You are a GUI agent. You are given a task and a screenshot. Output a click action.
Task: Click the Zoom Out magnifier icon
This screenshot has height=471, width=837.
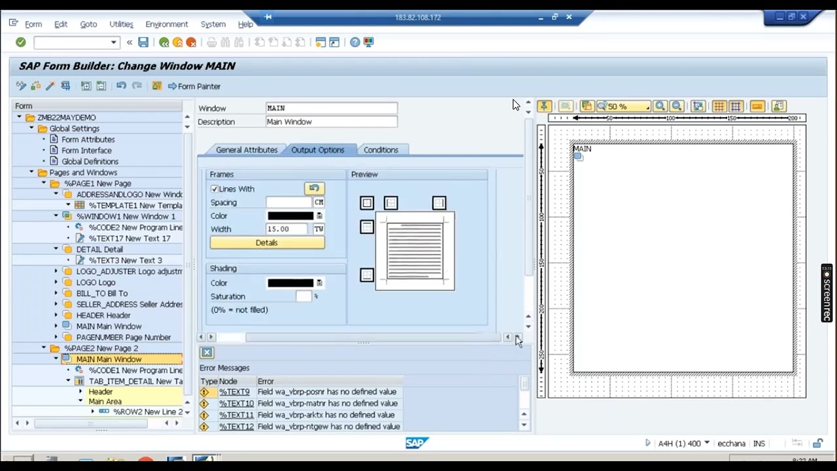677,106
